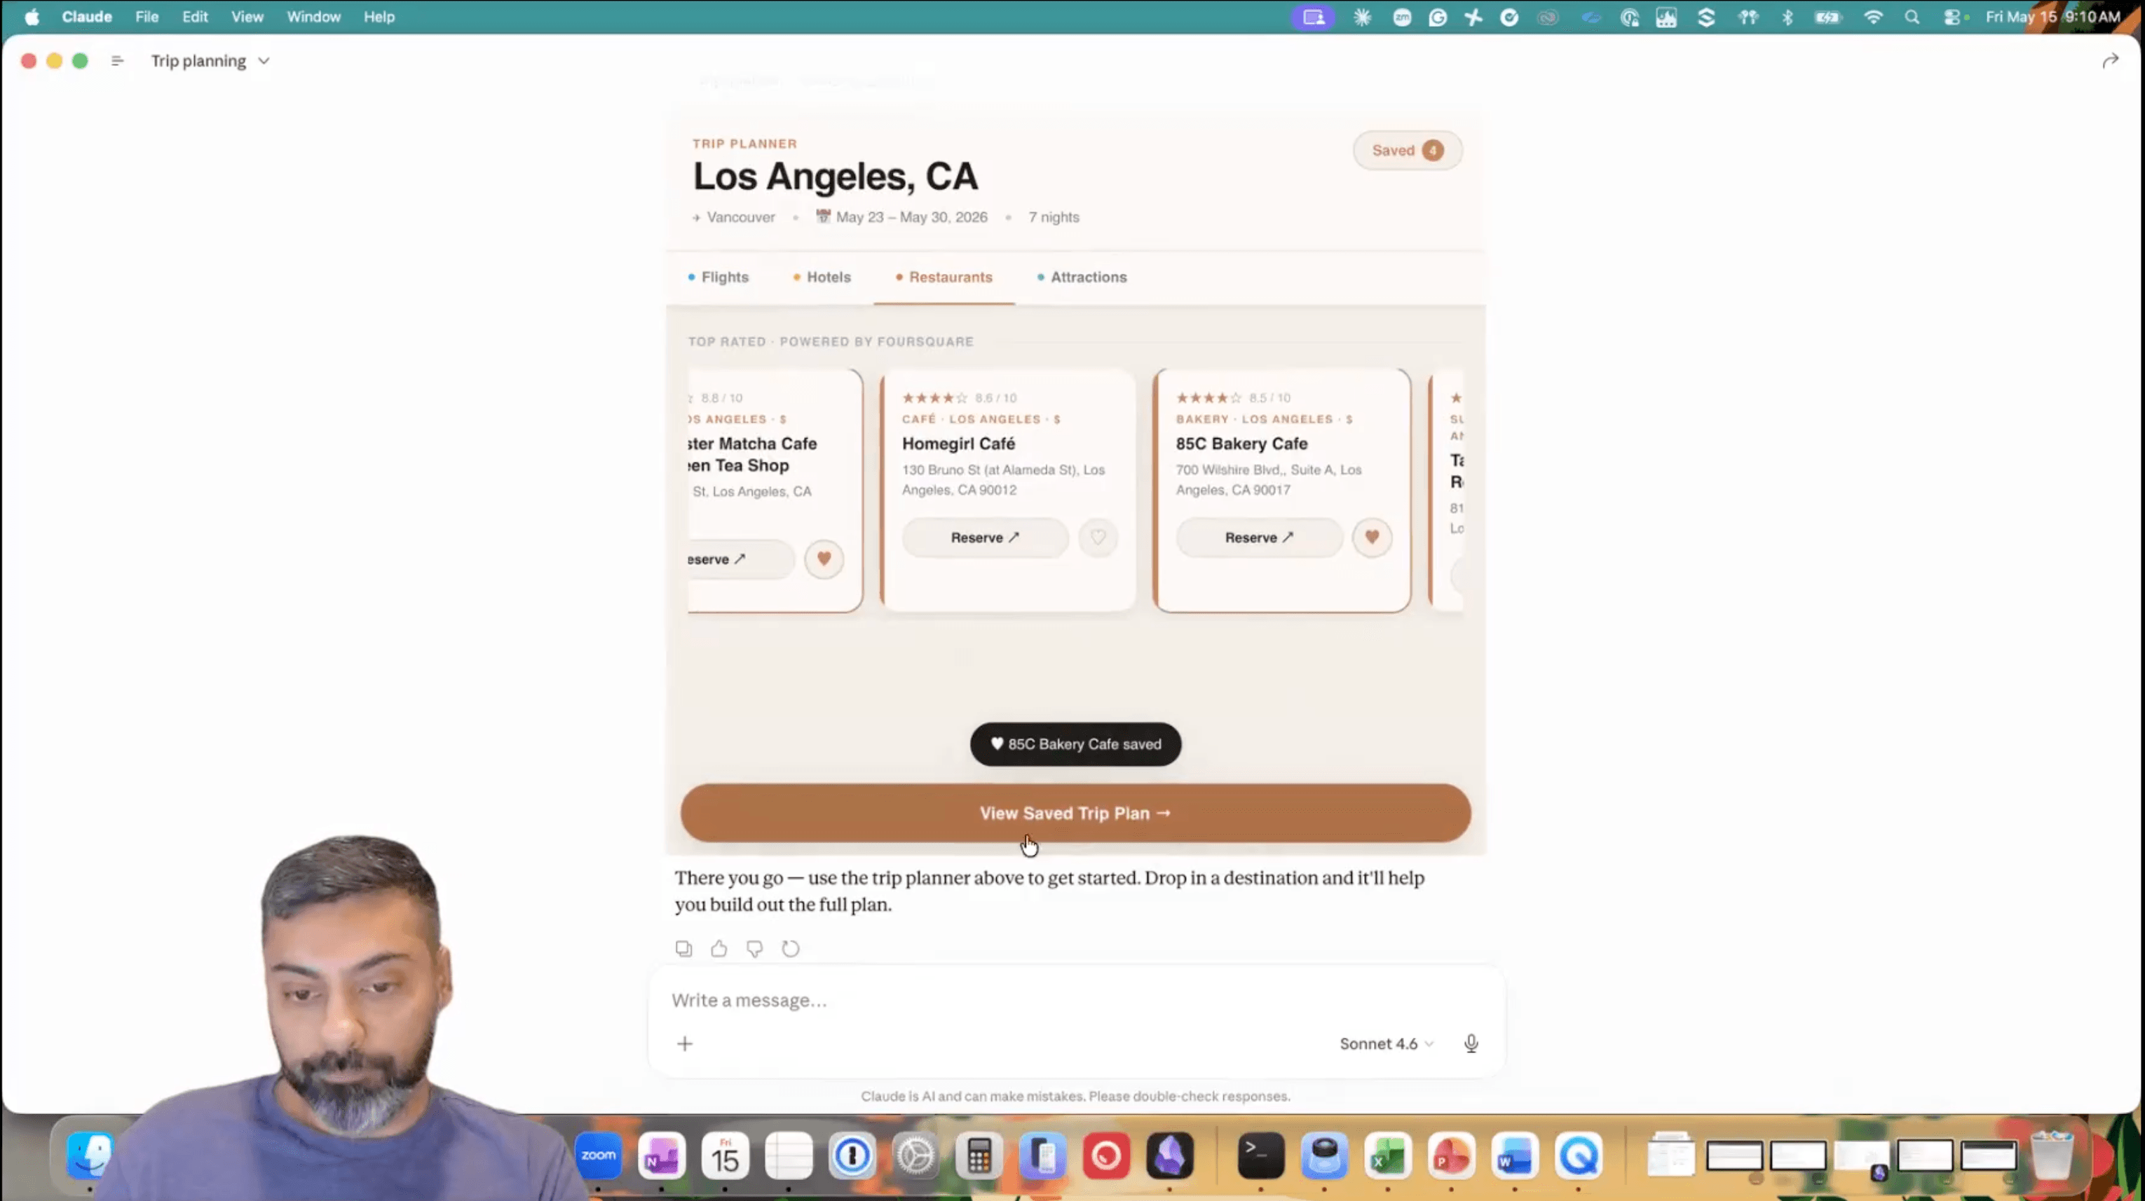Open Terminal from the Dock
The width and height of the screenshot is (2145, 1201).
(1260, 1155)
